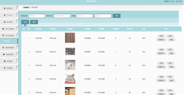The image size is (184, 95).
Task: Click 删除 in row 材料名称5
Action: (x=171, y=80)
